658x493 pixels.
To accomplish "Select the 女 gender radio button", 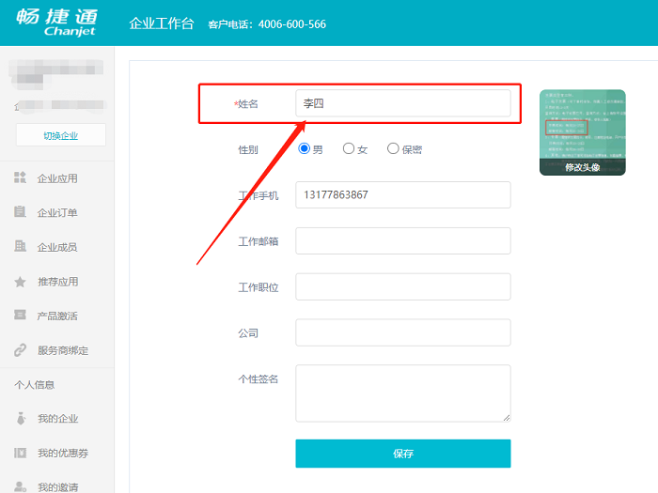I will click(x=349, y=148).
